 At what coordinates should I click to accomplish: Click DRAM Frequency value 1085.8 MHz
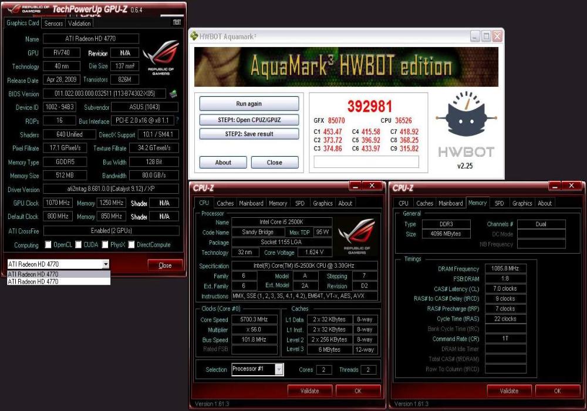505,268
